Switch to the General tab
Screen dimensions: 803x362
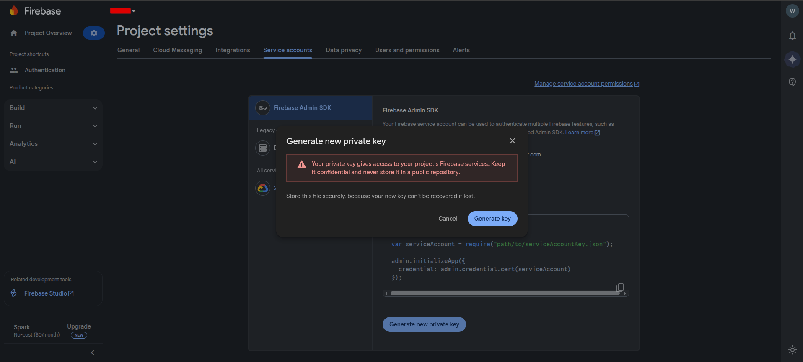point(128,50)
